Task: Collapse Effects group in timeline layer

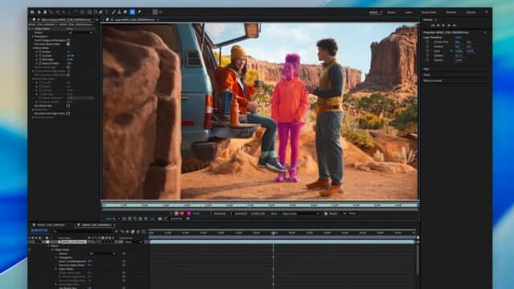Action: tap(48, 246)
